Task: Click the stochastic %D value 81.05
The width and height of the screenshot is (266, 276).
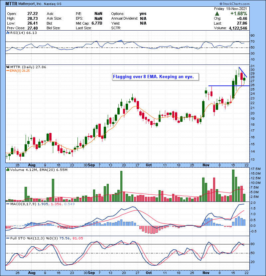Action: pos(77,238)
